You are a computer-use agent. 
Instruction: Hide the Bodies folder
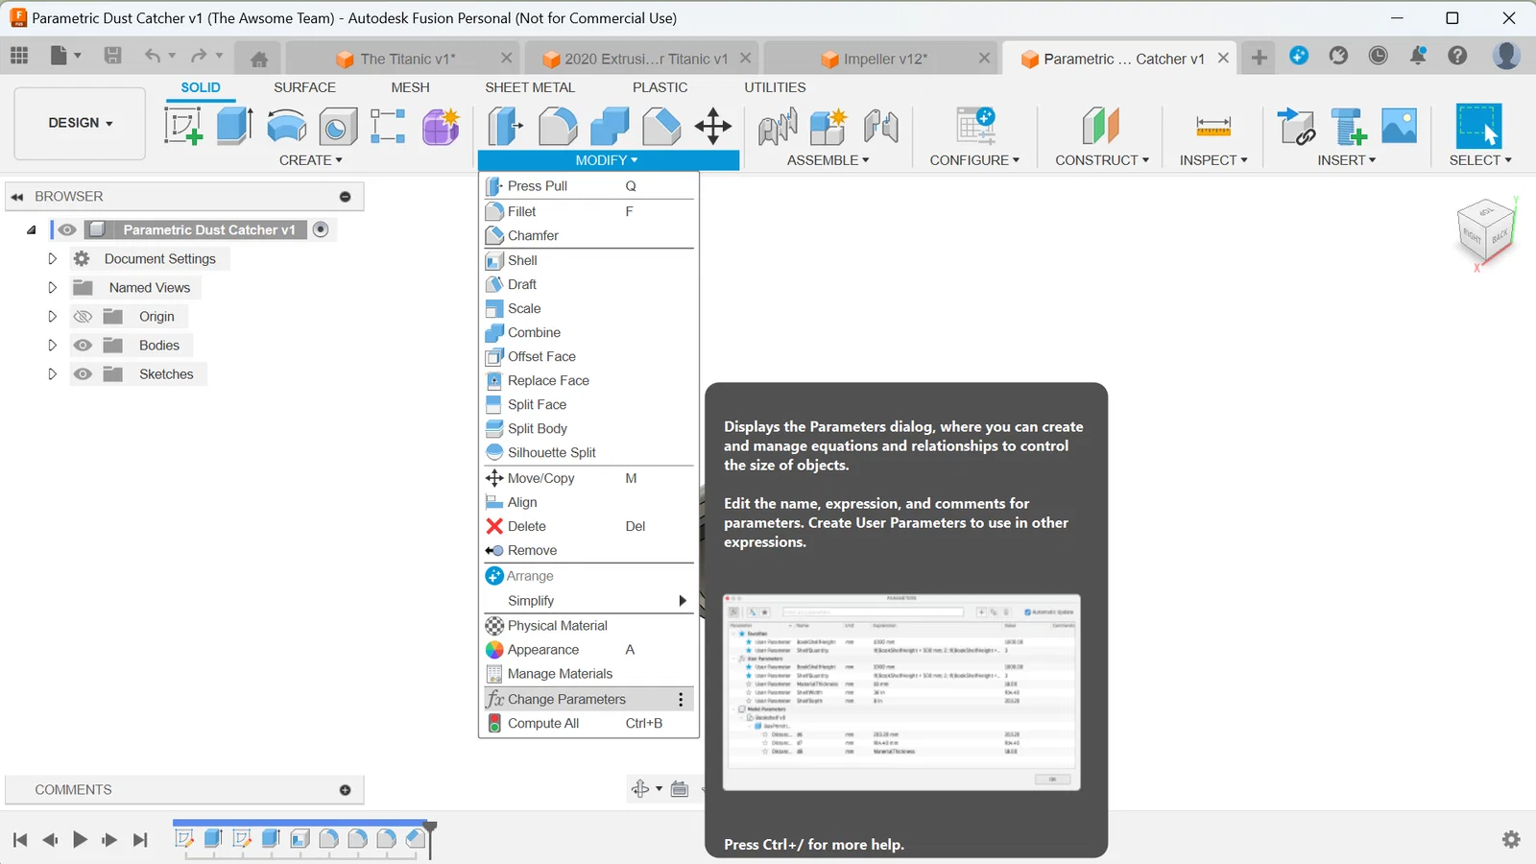[x=83, y=345]
